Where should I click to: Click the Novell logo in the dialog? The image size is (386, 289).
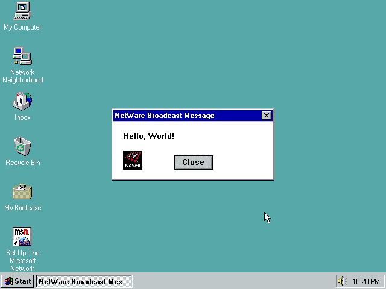tap(133, 160)
